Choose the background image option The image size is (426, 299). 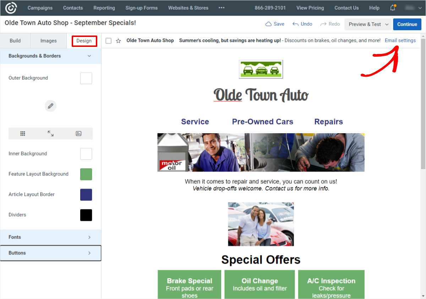(78, 133)
